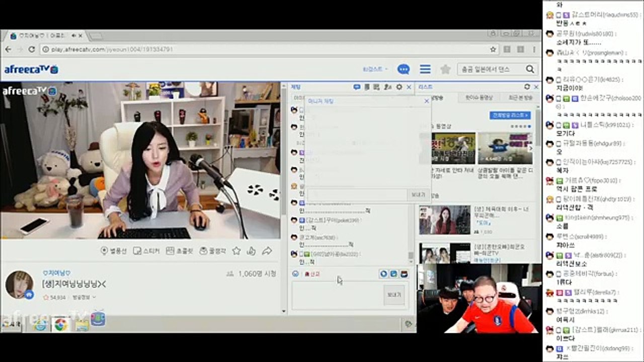This screenshot has height=362, width=644.
Task: Click the middle blue square icon above the chat send box
Action: (394, 274)
